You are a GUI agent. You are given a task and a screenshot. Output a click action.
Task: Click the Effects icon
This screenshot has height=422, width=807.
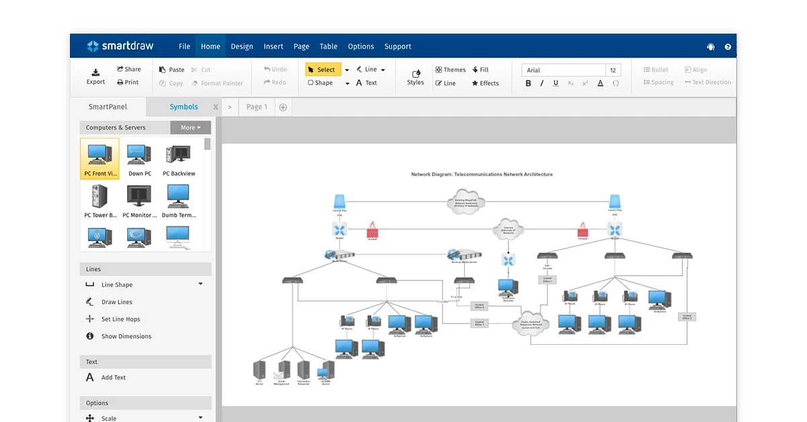pos(485,83)
